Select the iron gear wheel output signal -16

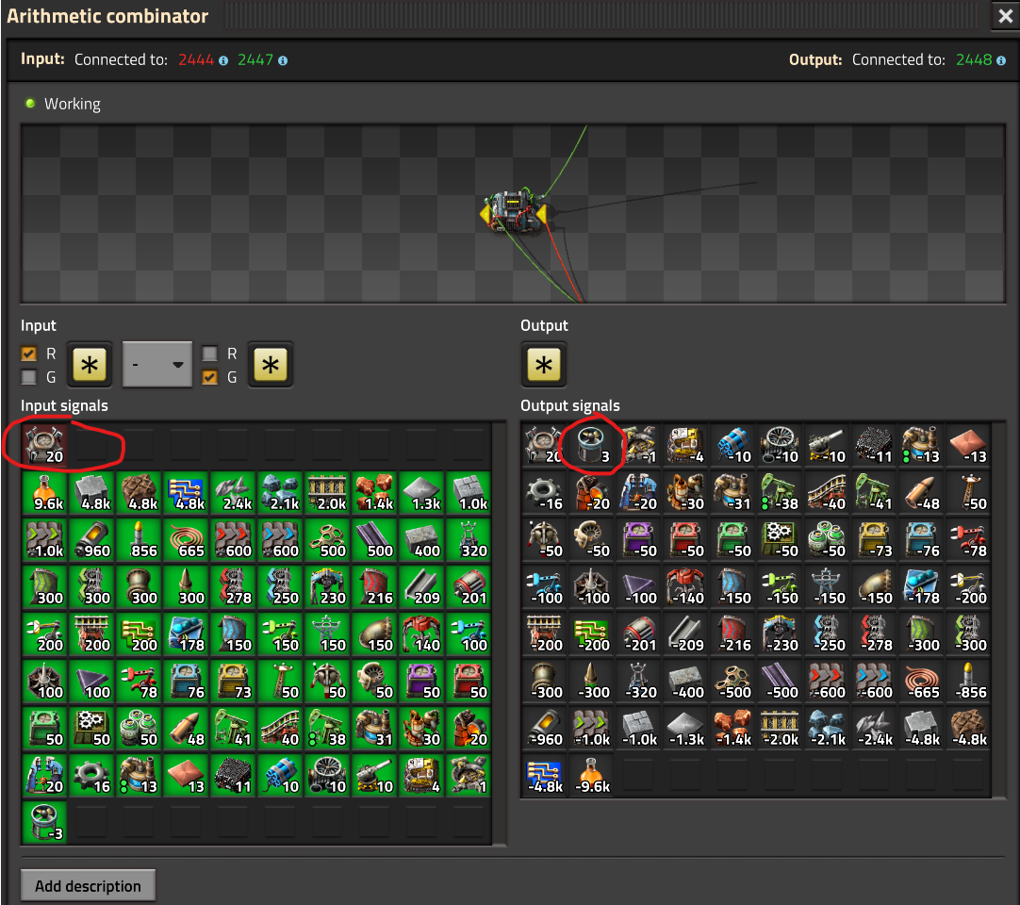545,492
